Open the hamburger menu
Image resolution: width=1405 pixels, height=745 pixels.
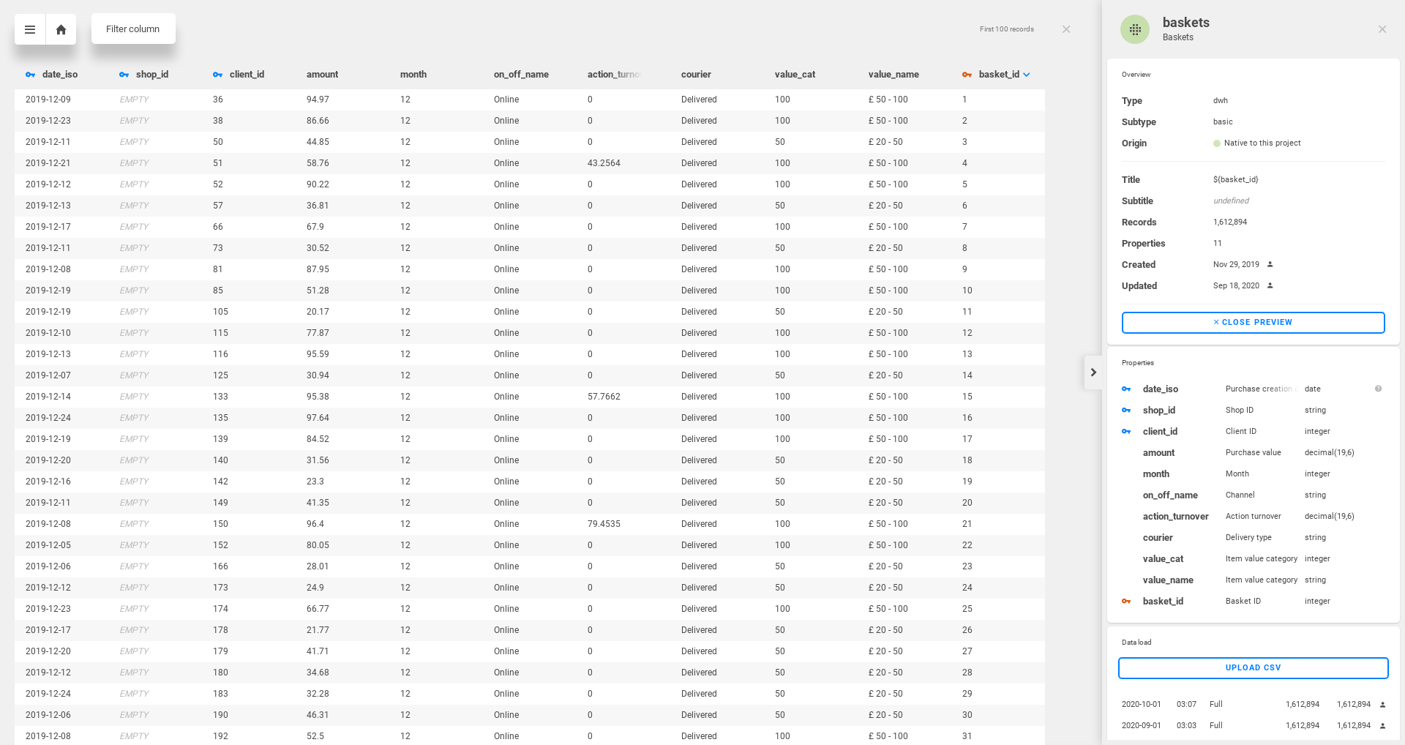coord(30,29)
